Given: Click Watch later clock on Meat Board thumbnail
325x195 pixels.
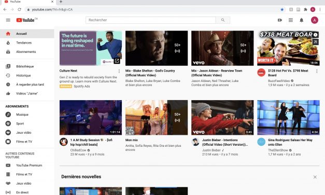Looking at the screenshot, I should click(316, 35).
